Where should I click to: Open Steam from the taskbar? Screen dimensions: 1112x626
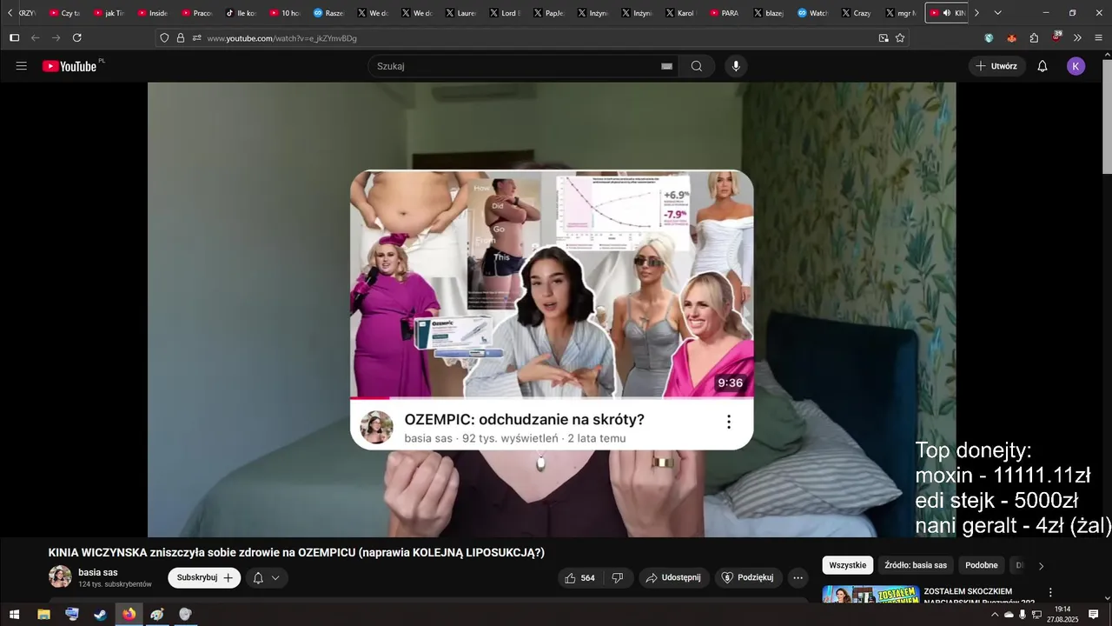[x=101, y=614]
